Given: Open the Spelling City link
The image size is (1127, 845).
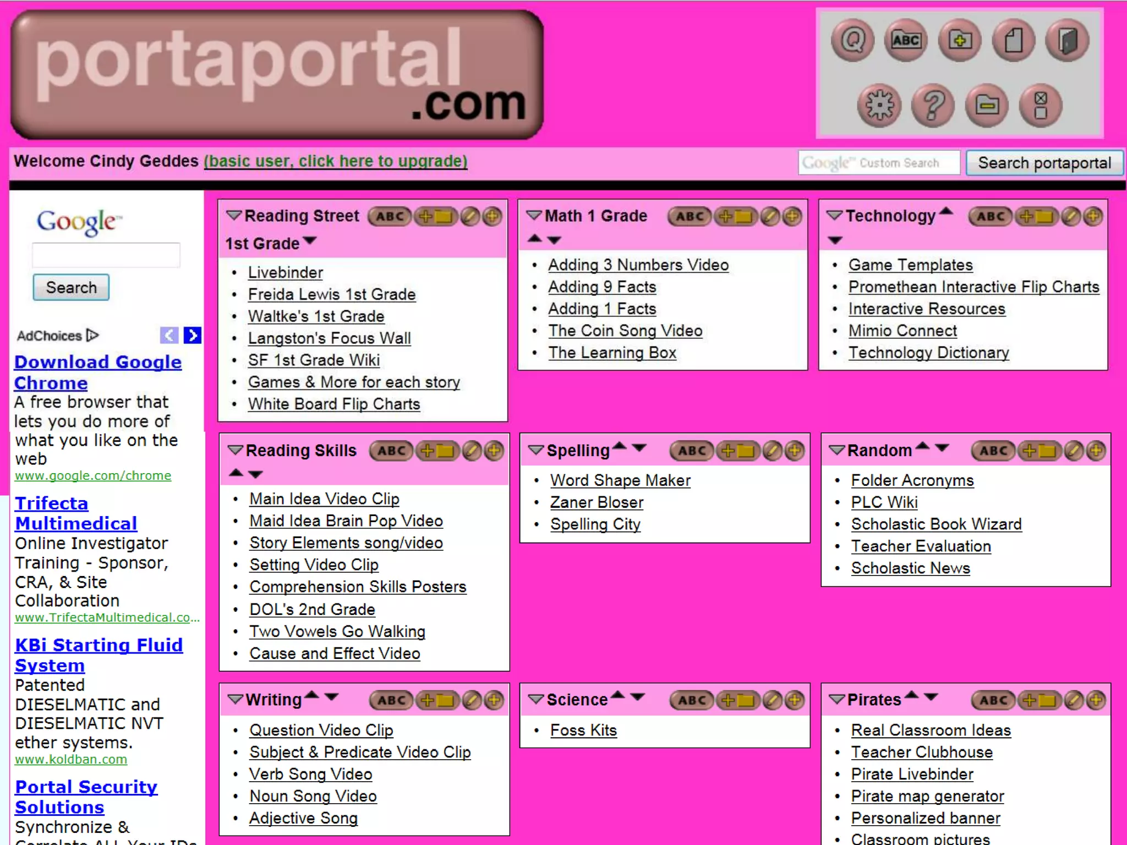Looking at the screenshot, I should click(x=595, y=524).
